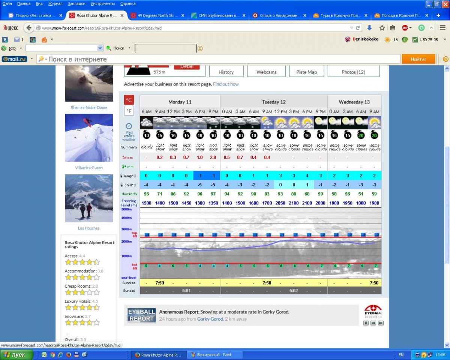Switch to Погода в Красной Поляне tab
This screenshot has height=360, width=450.
[401, 15]
